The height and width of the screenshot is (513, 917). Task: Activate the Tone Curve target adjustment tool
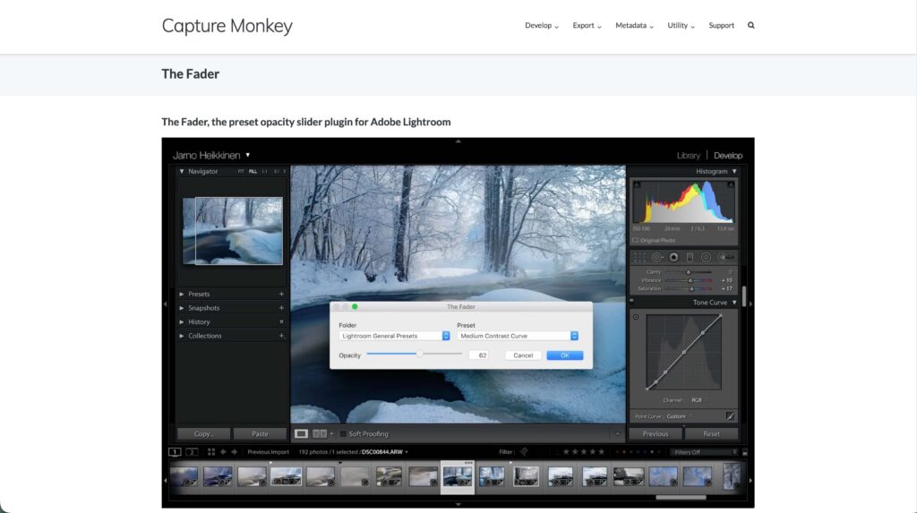click(x=636, y=317)
